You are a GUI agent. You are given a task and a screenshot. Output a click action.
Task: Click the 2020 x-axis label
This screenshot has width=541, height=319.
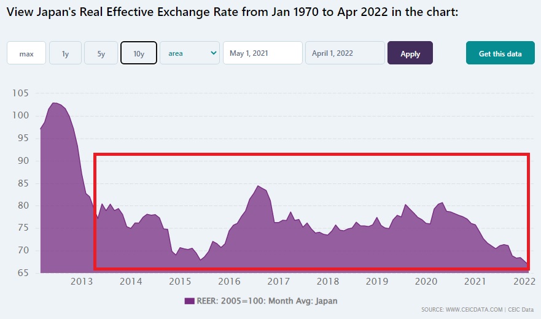tap(426, 282)
